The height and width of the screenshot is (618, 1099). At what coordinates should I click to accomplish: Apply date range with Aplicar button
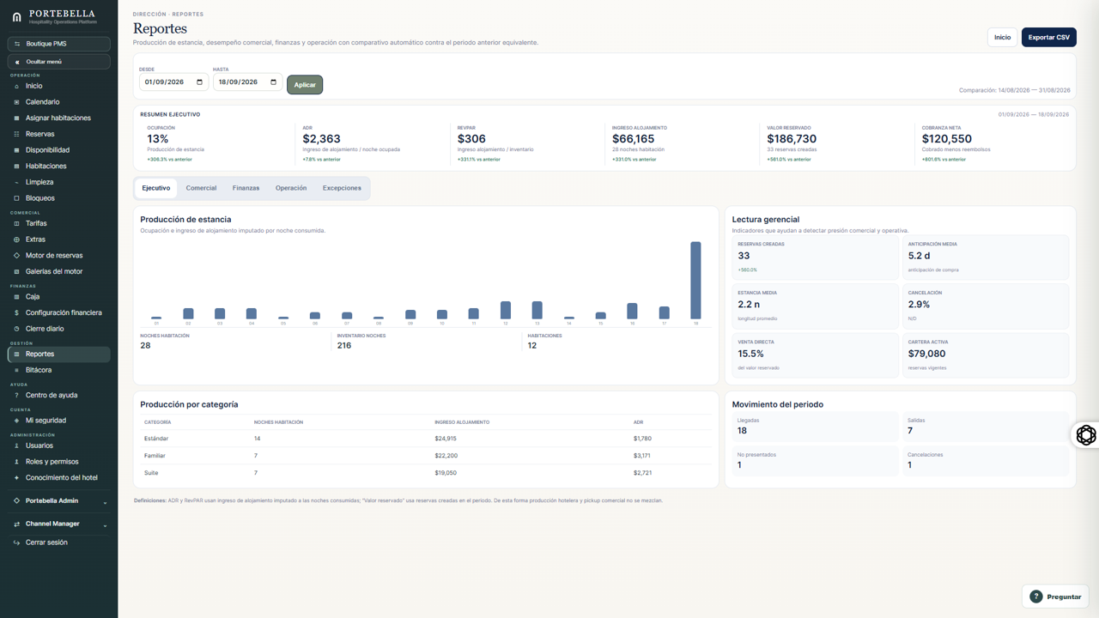coord(305,85)
